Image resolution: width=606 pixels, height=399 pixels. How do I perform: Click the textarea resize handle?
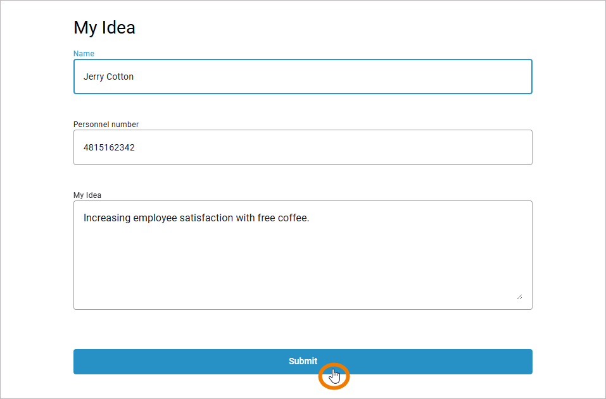point(519,296)
